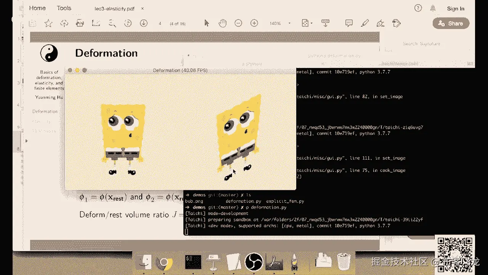Select the Sign document pen tool

(x=380, y=23)
